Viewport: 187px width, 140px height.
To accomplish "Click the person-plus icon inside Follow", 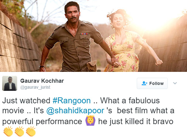I will [x=144, y=83].
